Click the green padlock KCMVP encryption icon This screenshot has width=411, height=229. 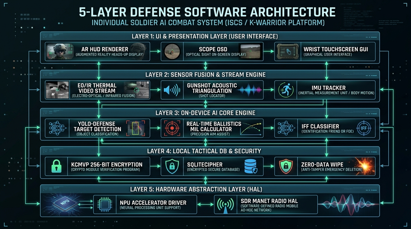tap(56, 166)
